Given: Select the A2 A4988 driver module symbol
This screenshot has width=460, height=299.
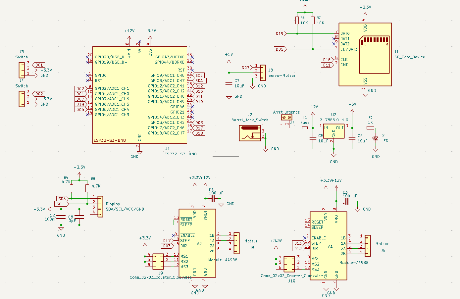Looking at the screenshot, I should 197,243.
